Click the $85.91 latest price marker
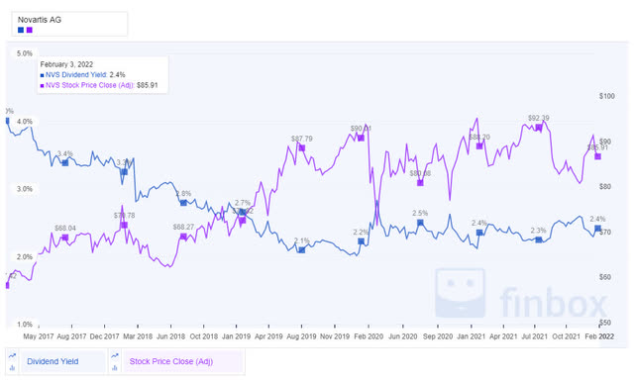Screen dimensions: 634x381 coord(597,156)
